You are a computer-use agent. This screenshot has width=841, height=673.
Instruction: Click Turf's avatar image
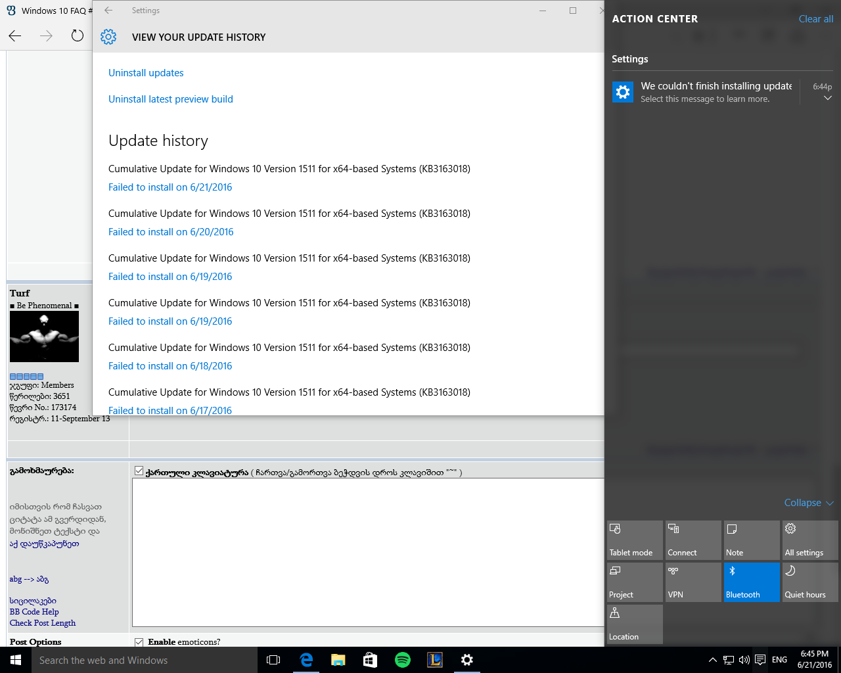(44, 336)
